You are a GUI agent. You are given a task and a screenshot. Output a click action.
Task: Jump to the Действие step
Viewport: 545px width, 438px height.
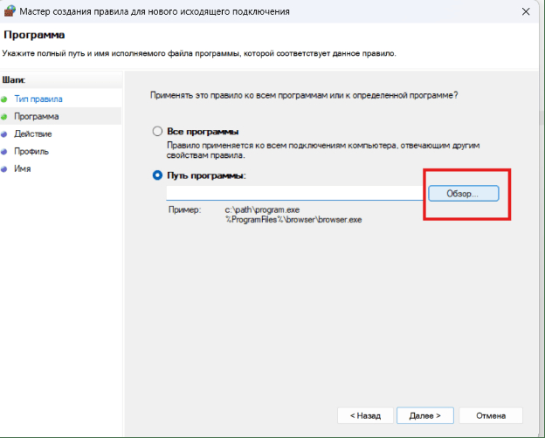tap(32, 133)
